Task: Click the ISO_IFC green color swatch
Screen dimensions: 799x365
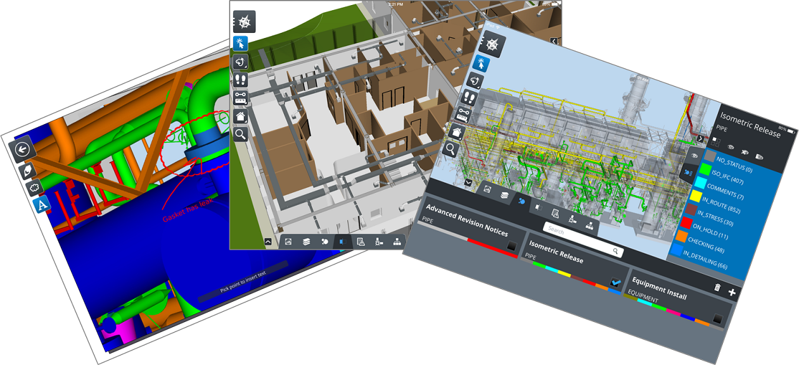Action: [x=705, y=170]
